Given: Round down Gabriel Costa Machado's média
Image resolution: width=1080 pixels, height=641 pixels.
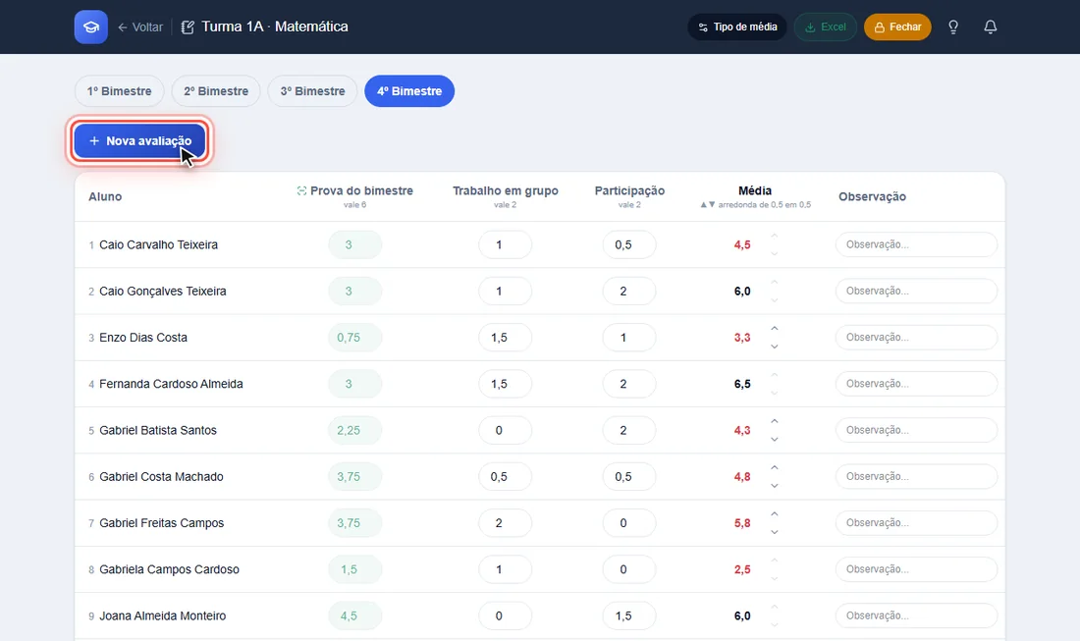Looking at the screenshot, I should click(x=775, y=485).
